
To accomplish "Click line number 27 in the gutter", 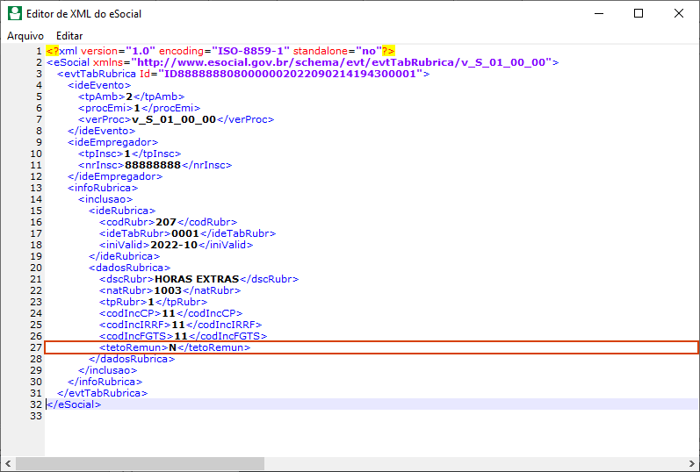I will click(35, 347).
